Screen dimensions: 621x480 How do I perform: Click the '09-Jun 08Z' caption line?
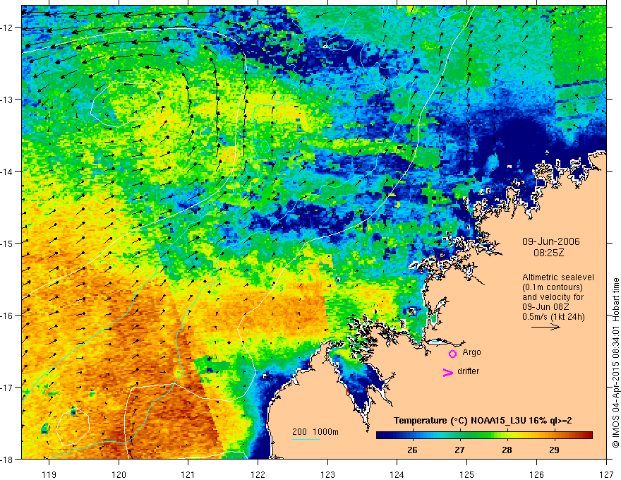(547, 307)
